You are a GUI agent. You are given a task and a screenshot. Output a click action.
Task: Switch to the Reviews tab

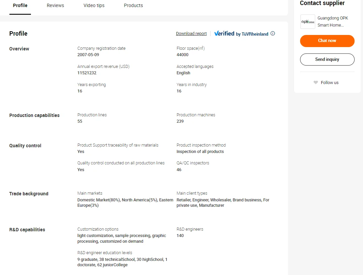(x=55, y=5)
